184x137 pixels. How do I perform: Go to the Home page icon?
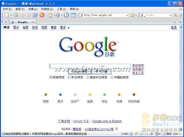click(50, 15)
